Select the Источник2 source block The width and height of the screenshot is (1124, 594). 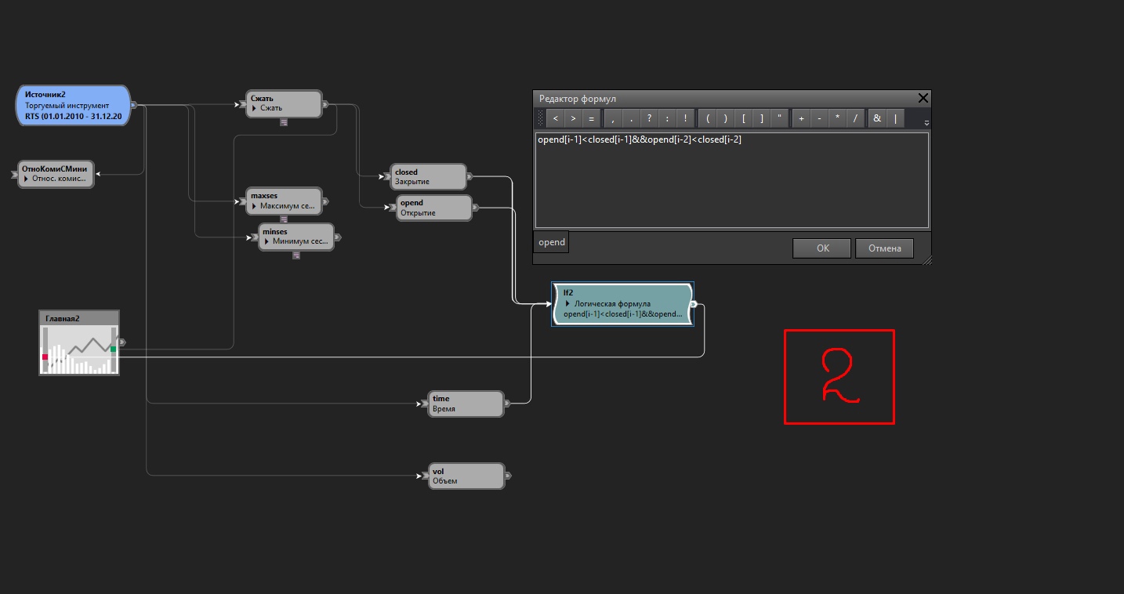tap(74, 105)
